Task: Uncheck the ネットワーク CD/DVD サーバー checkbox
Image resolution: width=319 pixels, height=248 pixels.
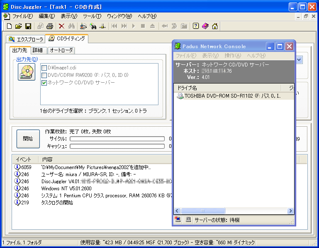Action: [x=44, y=83]
